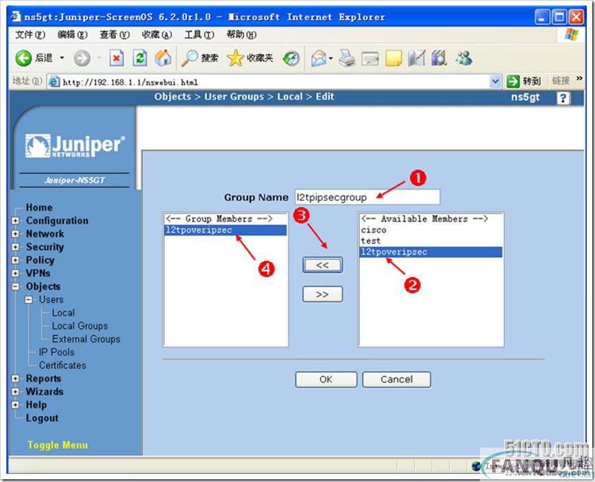Refresh the page with green arrows icon
The image size is (595, 482).
[x=140, y=58]
